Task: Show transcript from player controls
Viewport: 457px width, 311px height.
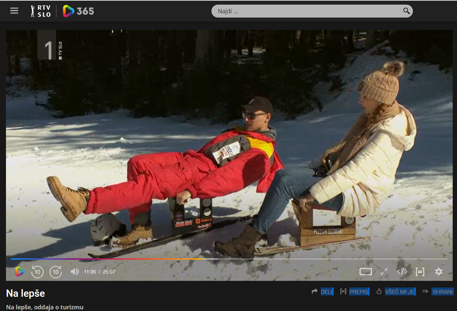Action: tap(420, 272)
